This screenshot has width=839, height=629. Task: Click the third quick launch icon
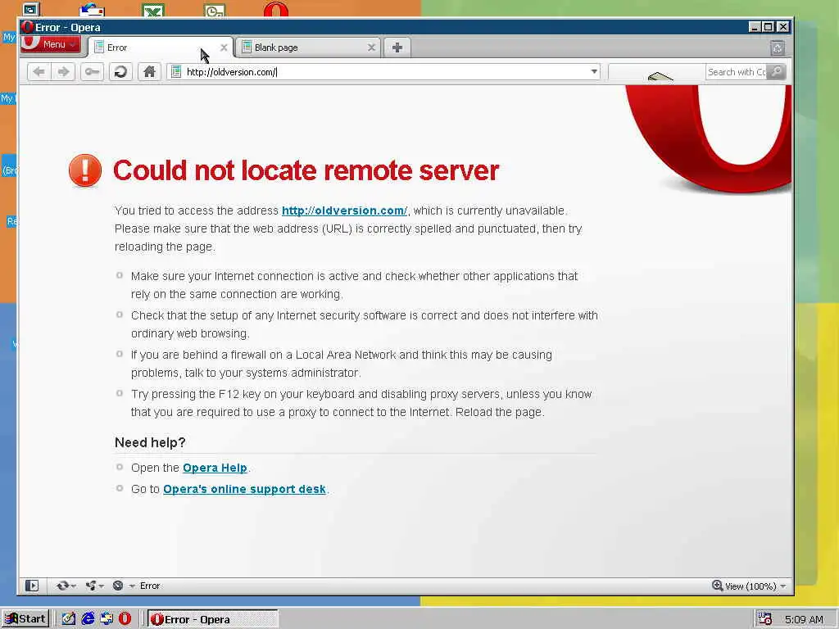click(107, 619)
